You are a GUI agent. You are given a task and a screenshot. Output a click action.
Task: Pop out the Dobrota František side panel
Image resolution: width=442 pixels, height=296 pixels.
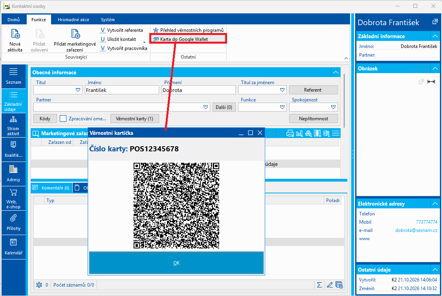pyautogui.click(x=435, y=22)
